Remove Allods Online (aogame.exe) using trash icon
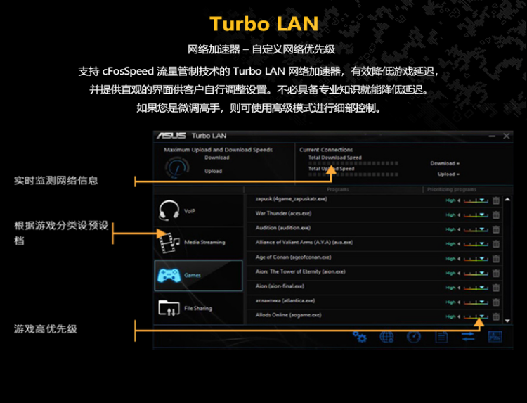The image size is (527, 403). click(x=496, y=316)
